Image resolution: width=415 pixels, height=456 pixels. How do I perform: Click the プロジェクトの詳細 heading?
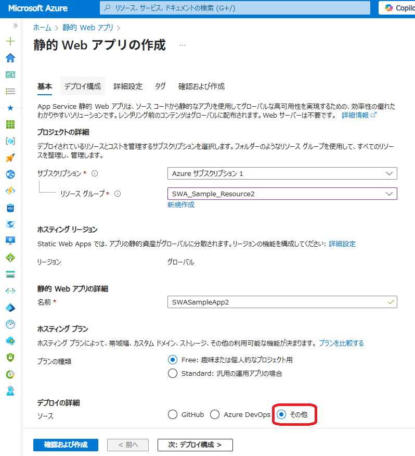63,132
